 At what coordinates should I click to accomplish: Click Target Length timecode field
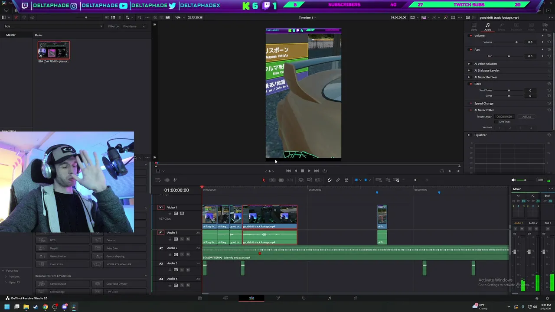pos(504,117)
